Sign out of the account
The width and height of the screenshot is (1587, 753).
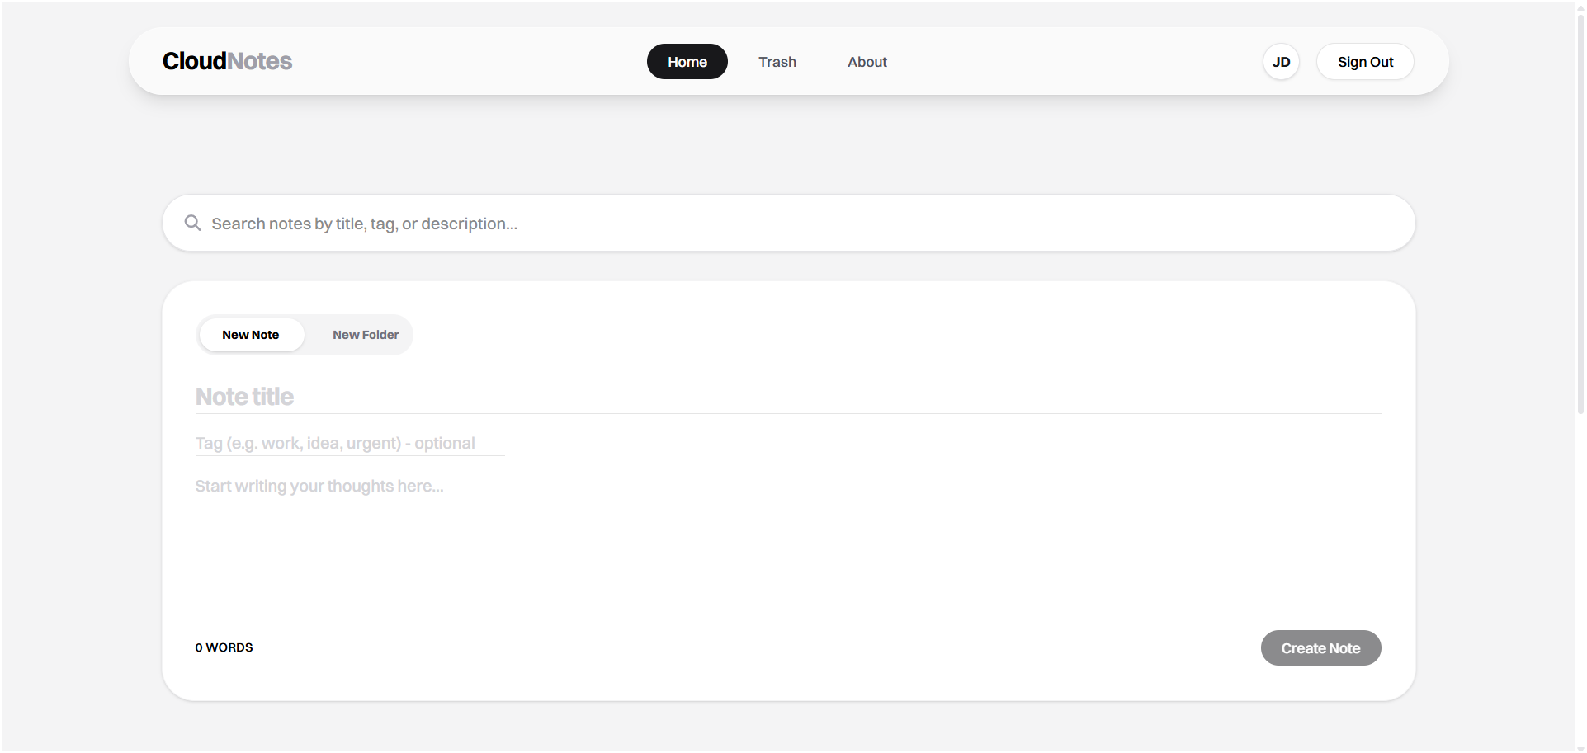point(1365,62)
